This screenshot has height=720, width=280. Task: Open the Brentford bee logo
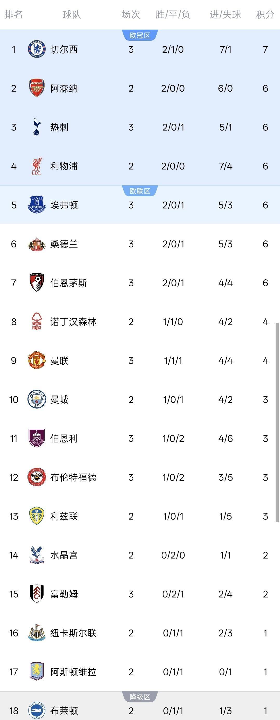37,477
